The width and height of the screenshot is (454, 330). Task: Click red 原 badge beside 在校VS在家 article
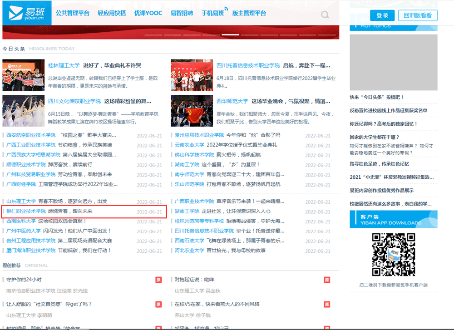pos(327,304)
